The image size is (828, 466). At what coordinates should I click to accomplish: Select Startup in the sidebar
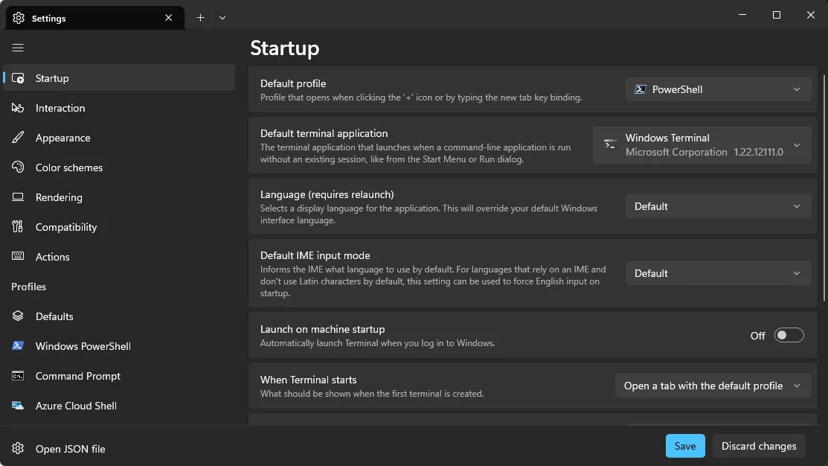(x=51, y=77)
